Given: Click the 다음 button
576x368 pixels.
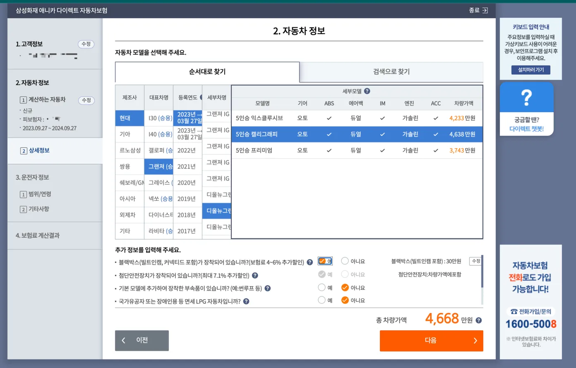Looking at the screenshot, I should click(x=431, y=340).
